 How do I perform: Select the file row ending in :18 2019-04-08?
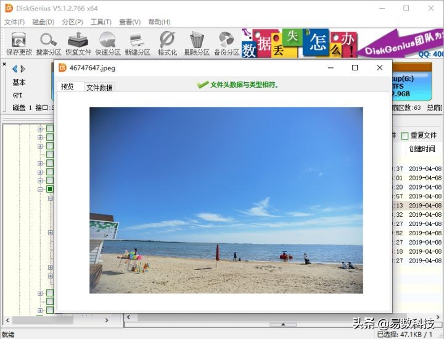(418, 251)
